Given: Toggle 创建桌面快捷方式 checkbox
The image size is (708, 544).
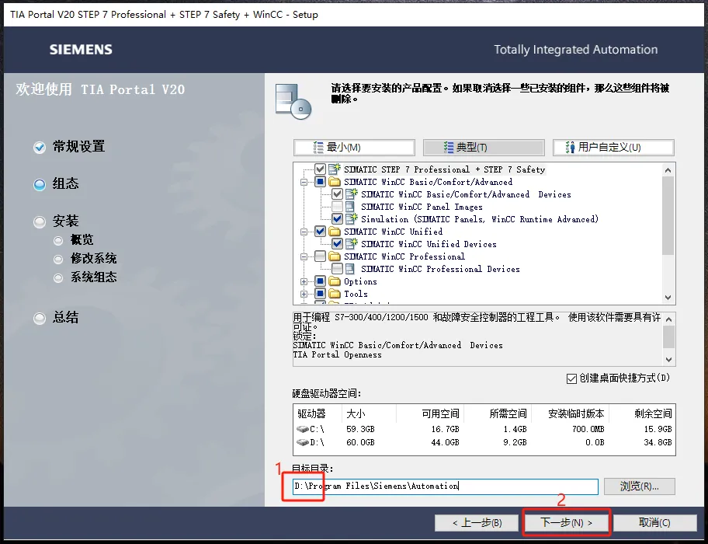Looking at the screenshot, I should 571,378.
